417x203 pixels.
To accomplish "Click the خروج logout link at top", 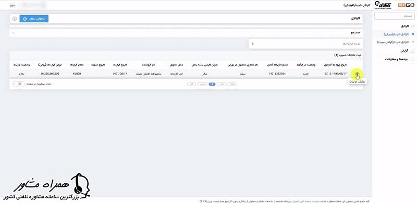I will 12,5.
